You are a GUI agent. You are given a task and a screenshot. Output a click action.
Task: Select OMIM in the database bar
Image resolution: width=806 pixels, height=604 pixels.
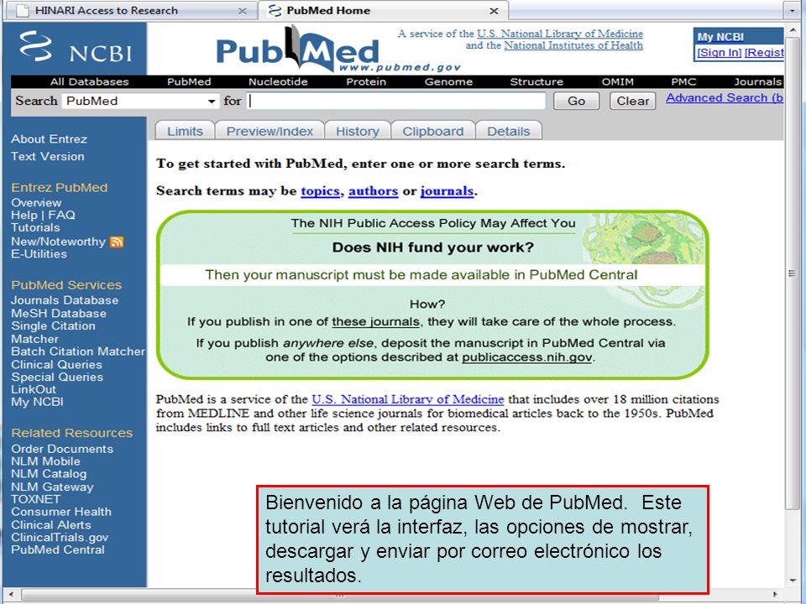tap(618, 81)
